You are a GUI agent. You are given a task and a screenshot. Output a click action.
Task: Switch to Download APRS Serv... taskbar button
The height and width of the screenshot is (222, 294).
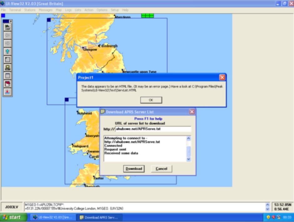tap(99, 218)
